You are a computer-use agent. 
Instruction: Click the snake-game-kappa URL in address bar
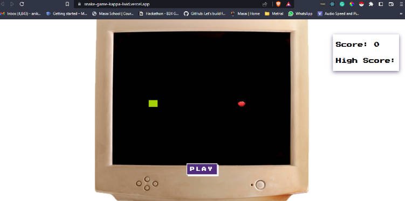116,4
